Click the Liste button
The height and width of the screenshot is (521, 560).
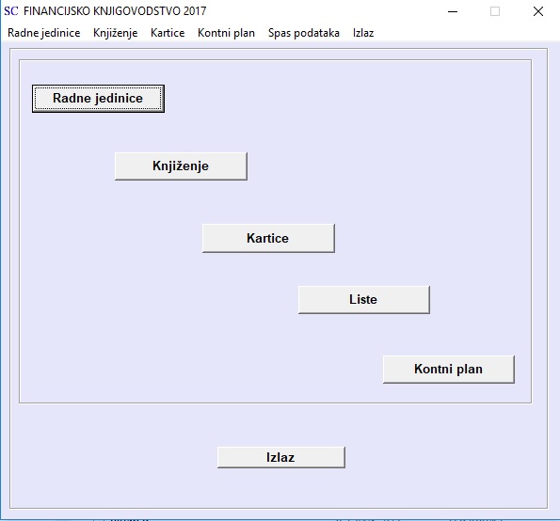(x=364, y=300)
